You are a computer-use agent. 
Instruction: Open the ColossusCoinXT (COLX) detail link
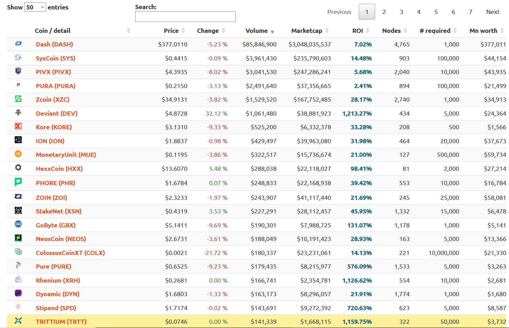pyautogui.click(x=70, y=253)
